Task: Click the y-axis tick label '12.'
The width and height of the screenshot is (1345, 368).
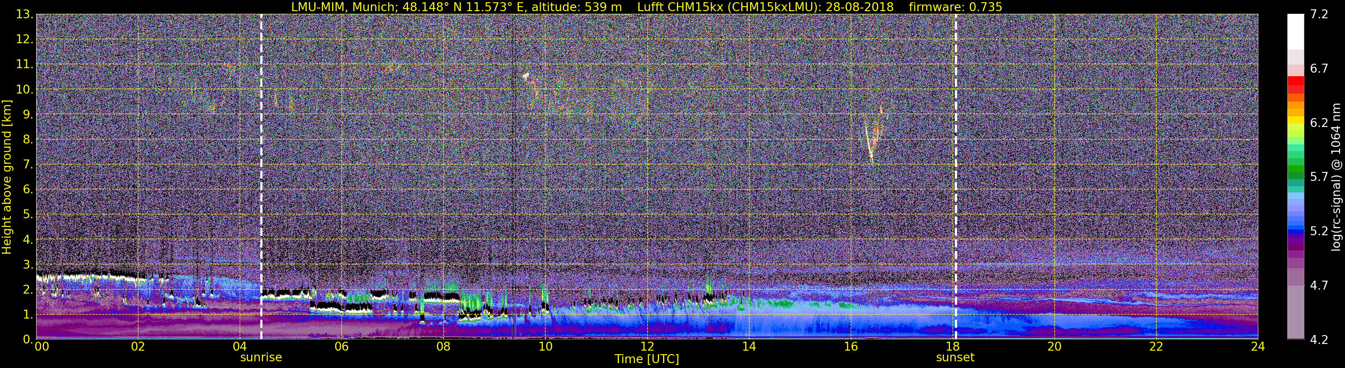Action: pyautogui.click(x=25, y=39)
